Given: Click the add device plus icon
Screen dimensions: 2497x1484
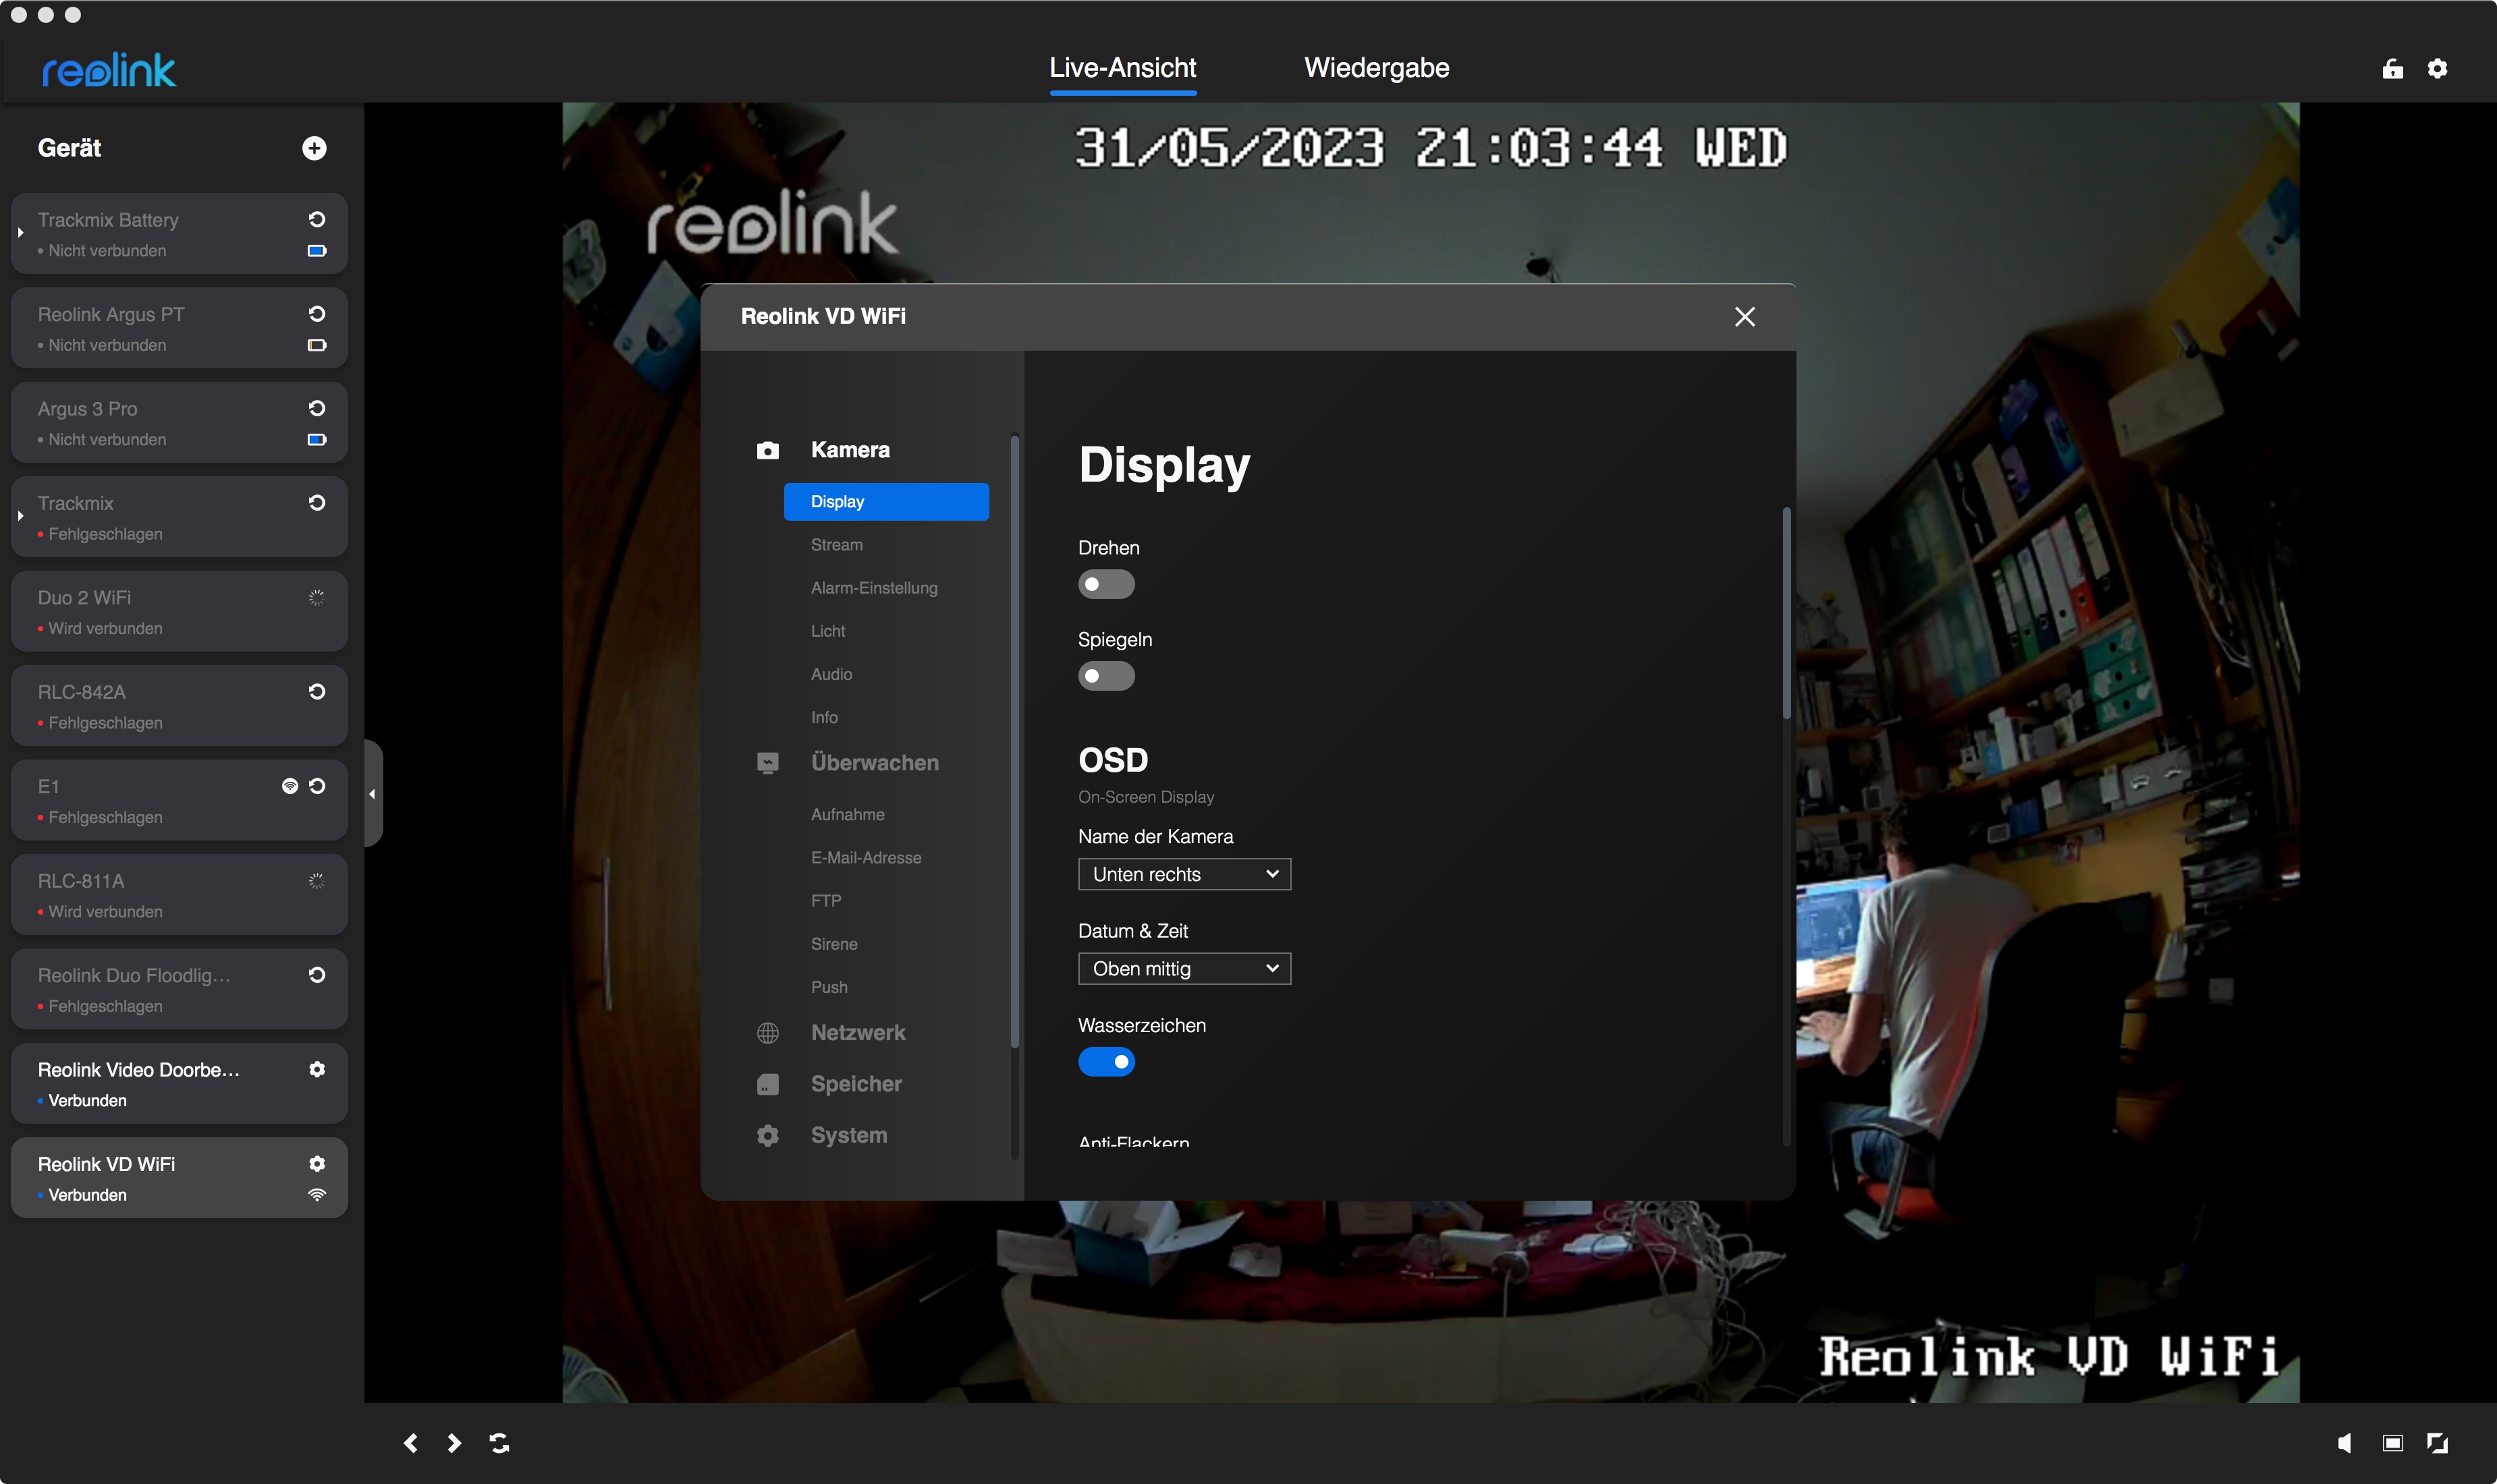Looking at the screenshot, I should pos(314,148).
